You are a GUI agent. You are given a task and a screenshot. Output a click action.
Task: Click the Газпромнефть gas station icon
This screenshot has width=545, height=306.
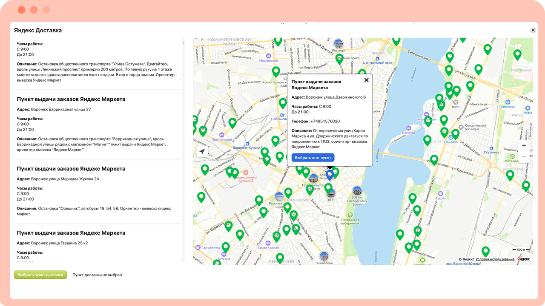(198, 247)
